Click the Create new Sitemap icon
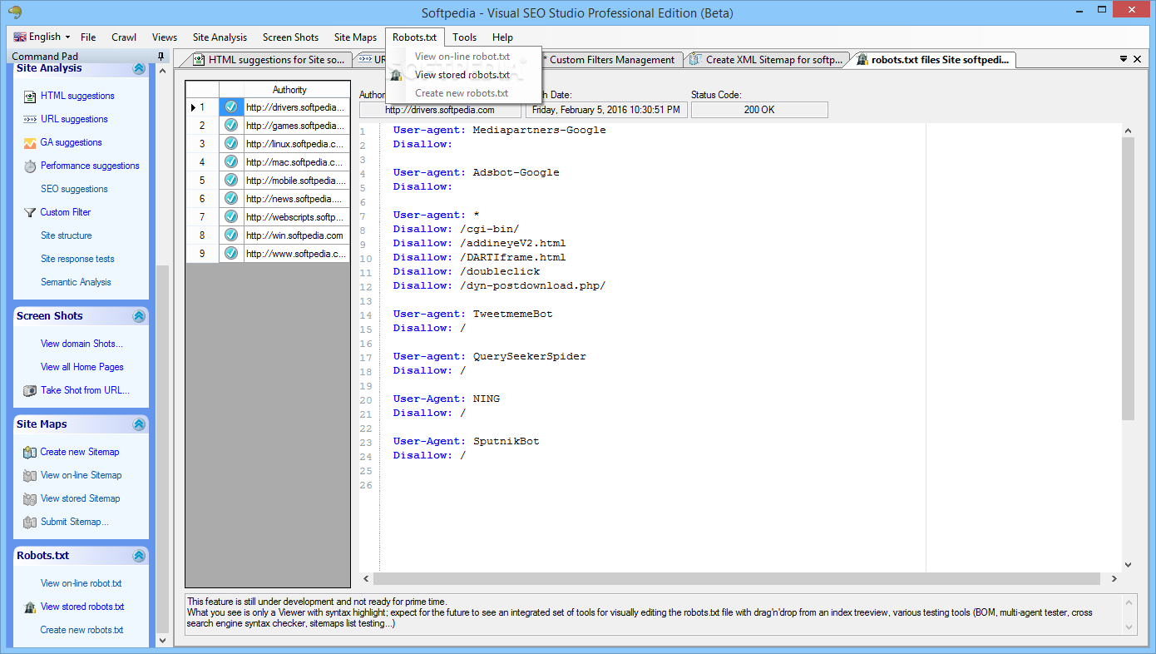1156x654 pixels. pos(30,452)
